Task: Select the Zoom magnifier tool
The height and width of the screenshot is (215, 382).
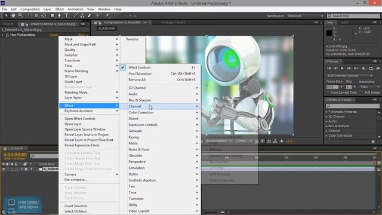Action: coord(20,16)
